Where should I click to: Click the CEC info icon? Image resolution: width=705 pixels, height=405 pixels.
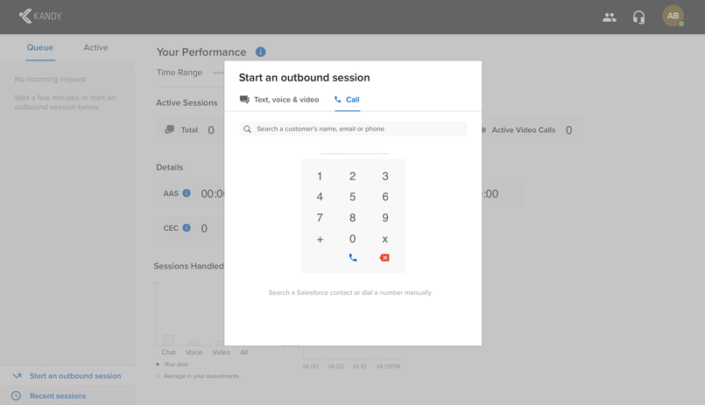click(187, 227)
